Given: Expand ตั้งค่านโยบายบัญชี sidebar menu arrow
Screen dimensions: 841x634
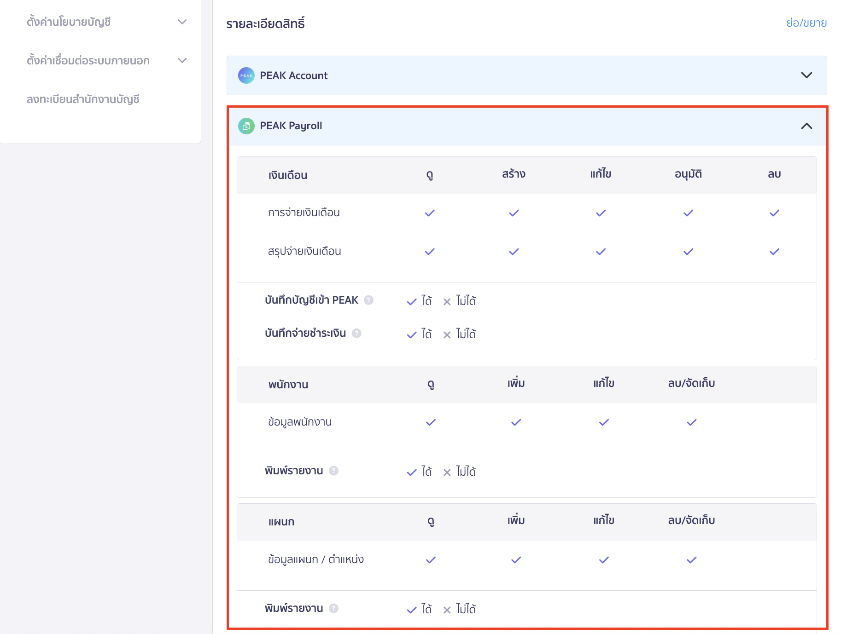Looking at the screenshot, I should [182, 22].
